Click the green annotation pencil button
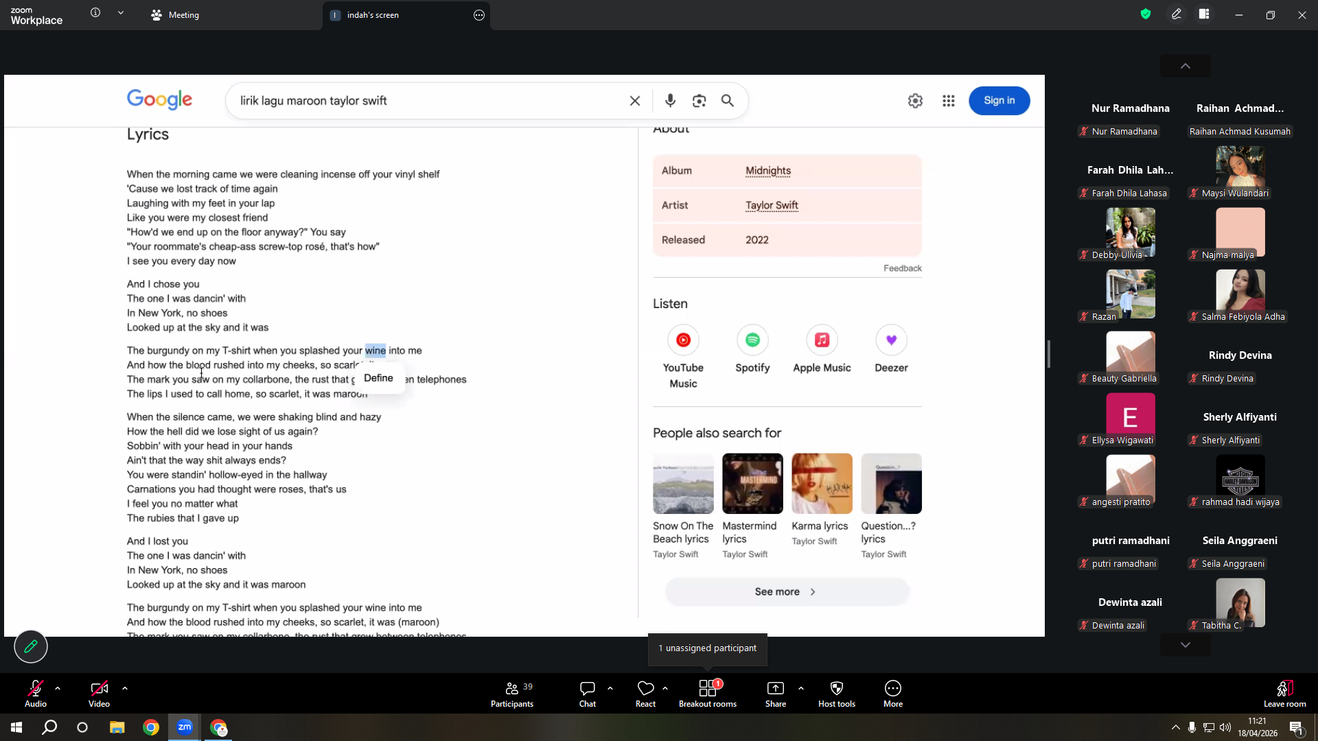Viewport: 1318px width, 741px height. 31,646
